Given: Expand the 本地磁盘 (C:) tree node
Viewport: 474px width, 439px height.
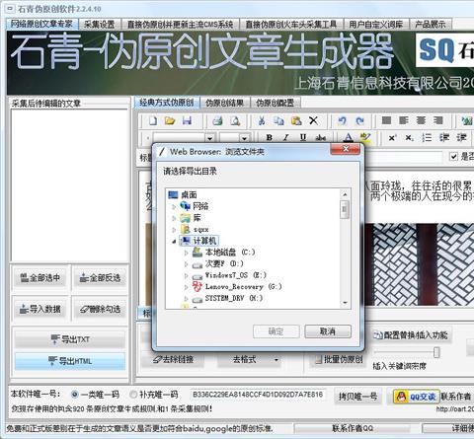Looking at the screenshot, I should pos(186,253).
